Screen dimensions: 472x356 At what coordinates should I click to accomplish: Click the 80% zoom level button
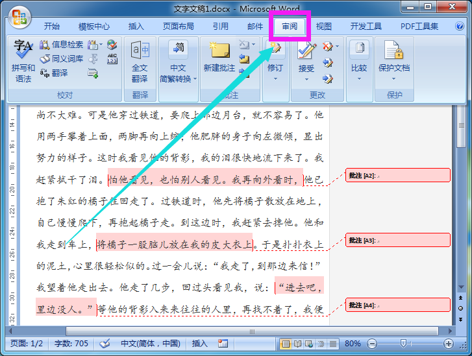tap(353, 343)
